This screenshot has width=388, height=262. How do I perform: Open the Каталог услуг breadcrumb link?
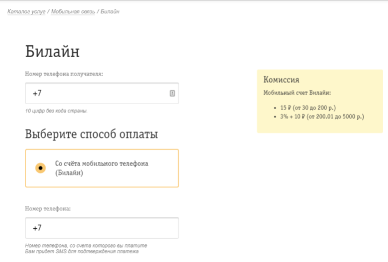[26, 12]
